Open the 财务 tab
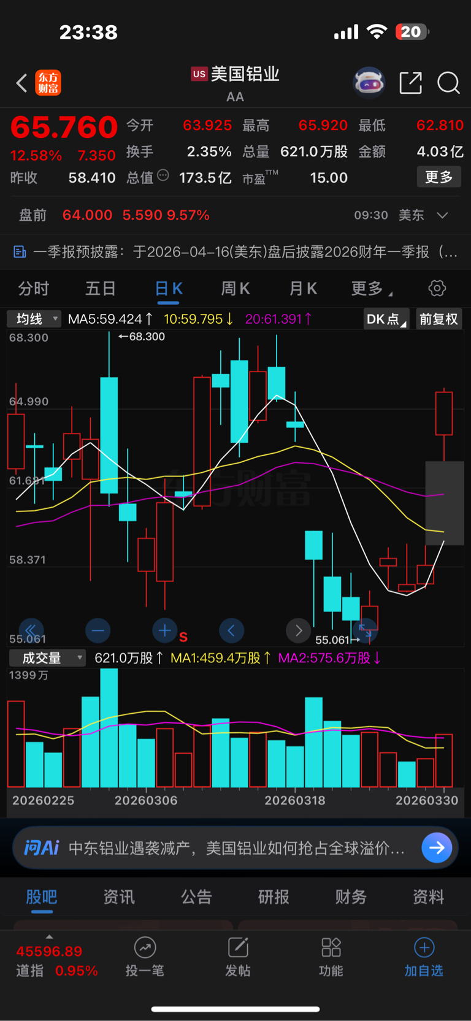 tap(351, 897)
